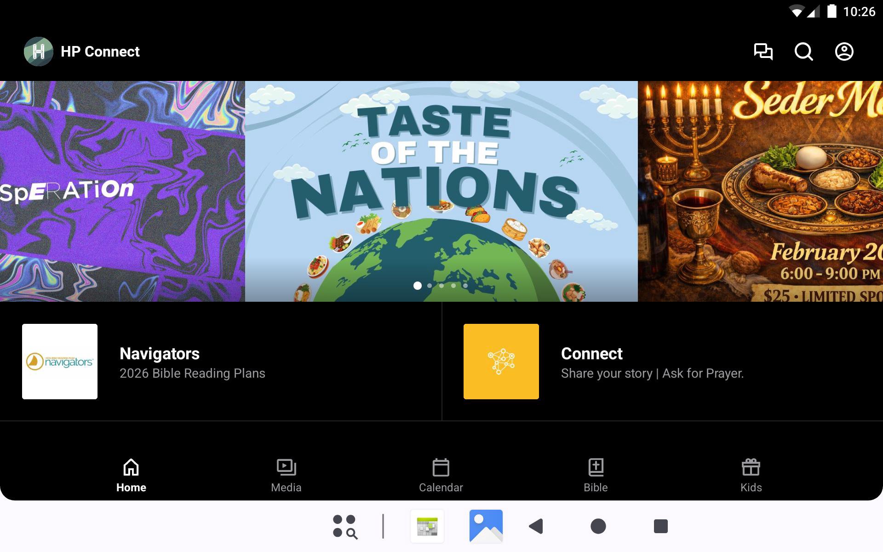The image size is (883, 552).
Task: Open Navigators 2026 Bible Reading Plans
Action: [192, 362]
